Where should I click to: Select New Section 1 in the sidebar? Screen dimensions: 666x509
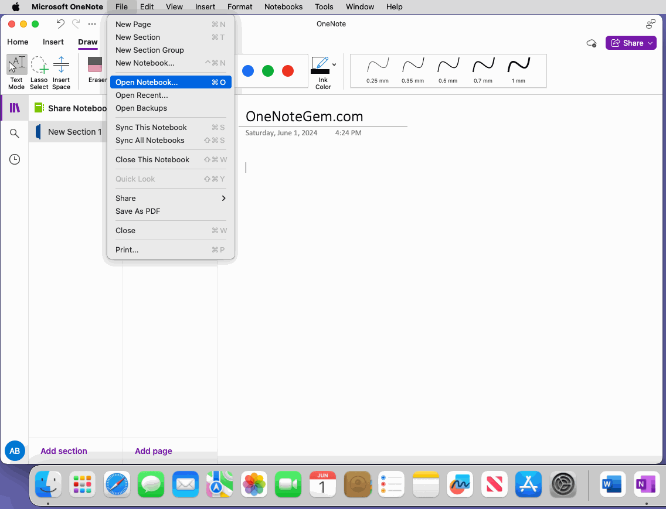pyautogui.click(x=76, y=132)
